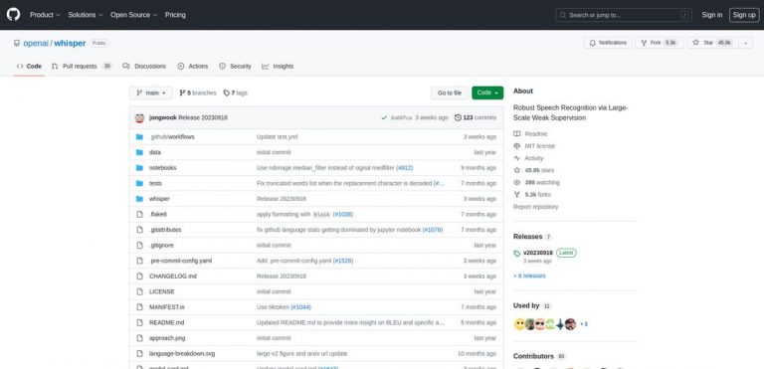Screen dimensions: 764x369
Task: Click the .github/workflows folder icon
Action: pyautogui.click(x=140, y=137)
